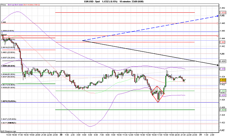Screen dimensions: 228x136
Task: Click the 1.424 price axis label
Action: click(x=223, y=115)
